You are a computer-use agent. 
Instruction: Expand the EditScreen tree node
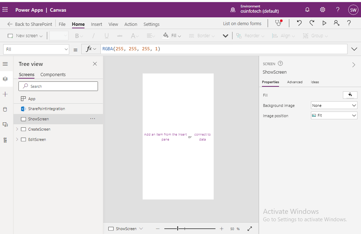pos(17,139)
